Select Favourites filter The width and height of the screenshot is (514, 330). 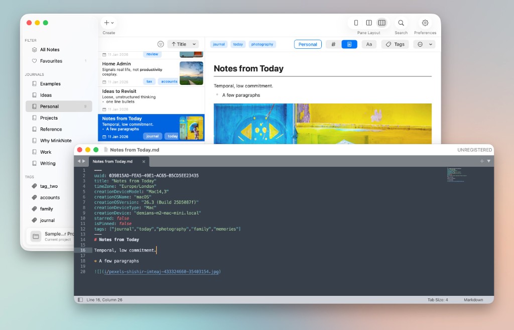[x=59, y=61]
